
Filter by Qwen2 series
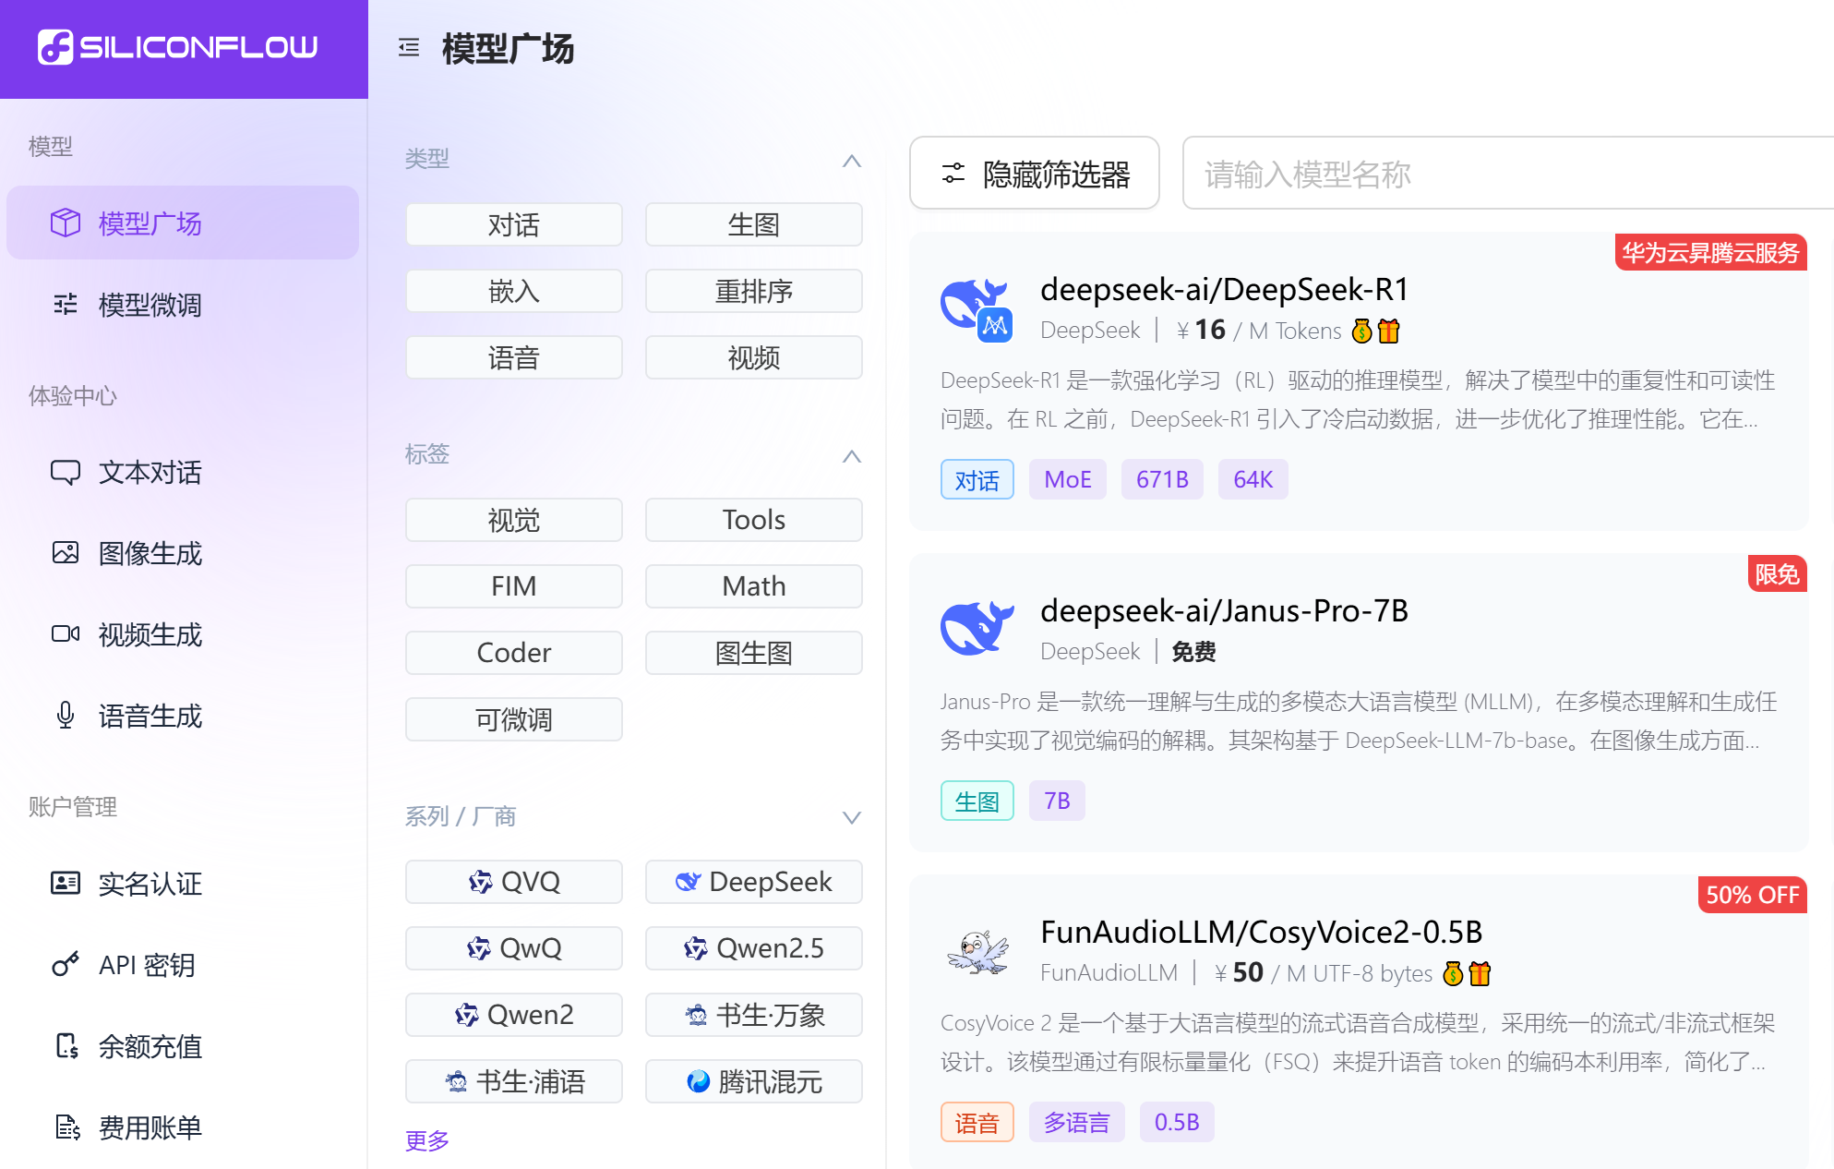tap(514, 1015)
